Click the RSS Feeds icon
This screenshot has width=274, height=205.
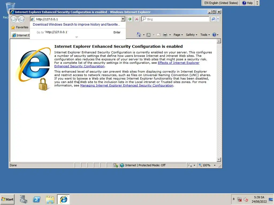(148, 35)
